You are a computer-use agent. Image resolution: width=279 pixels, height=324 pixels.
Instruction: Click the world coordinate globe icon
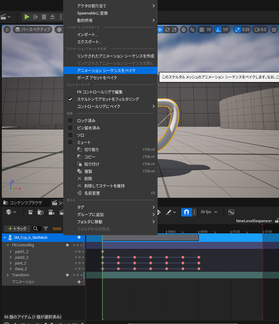(183, 29)
